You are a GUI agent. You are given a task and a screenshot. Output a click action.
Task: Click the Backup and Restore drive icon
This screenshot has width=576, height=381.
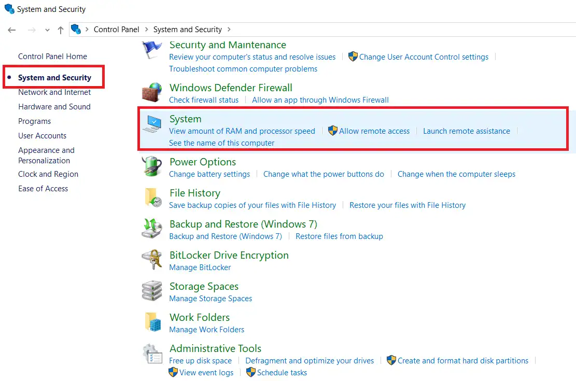point(152,229)
